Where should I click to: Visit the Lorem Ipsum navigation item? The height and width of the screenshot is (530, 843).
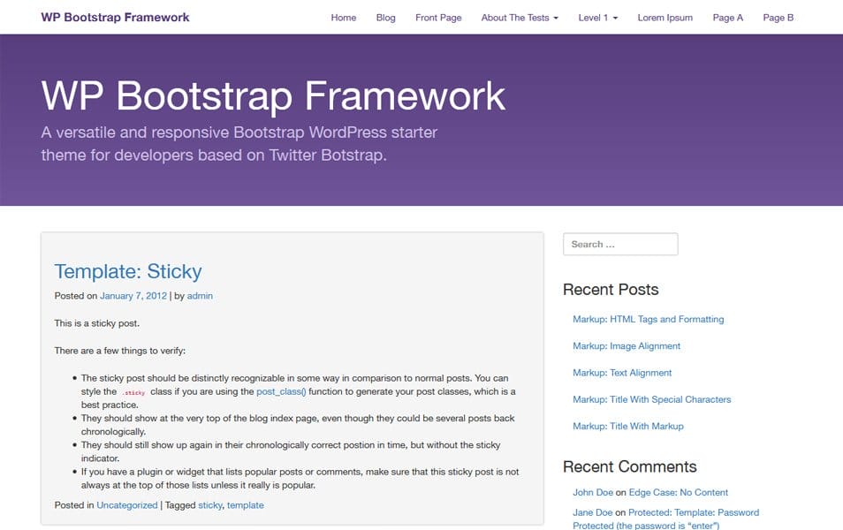[665, 17]
